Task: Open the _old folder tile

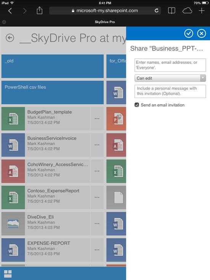Action: pyautogui.click(x=52, y=66)
